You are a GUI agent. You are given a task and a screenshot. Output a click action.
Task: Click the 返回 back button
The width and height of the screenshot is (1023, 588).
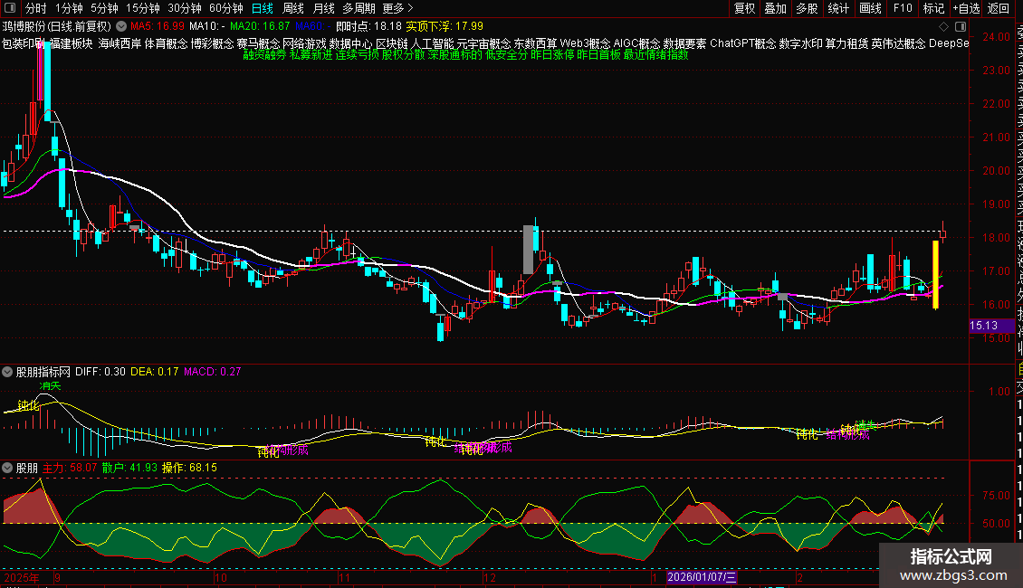998,8
